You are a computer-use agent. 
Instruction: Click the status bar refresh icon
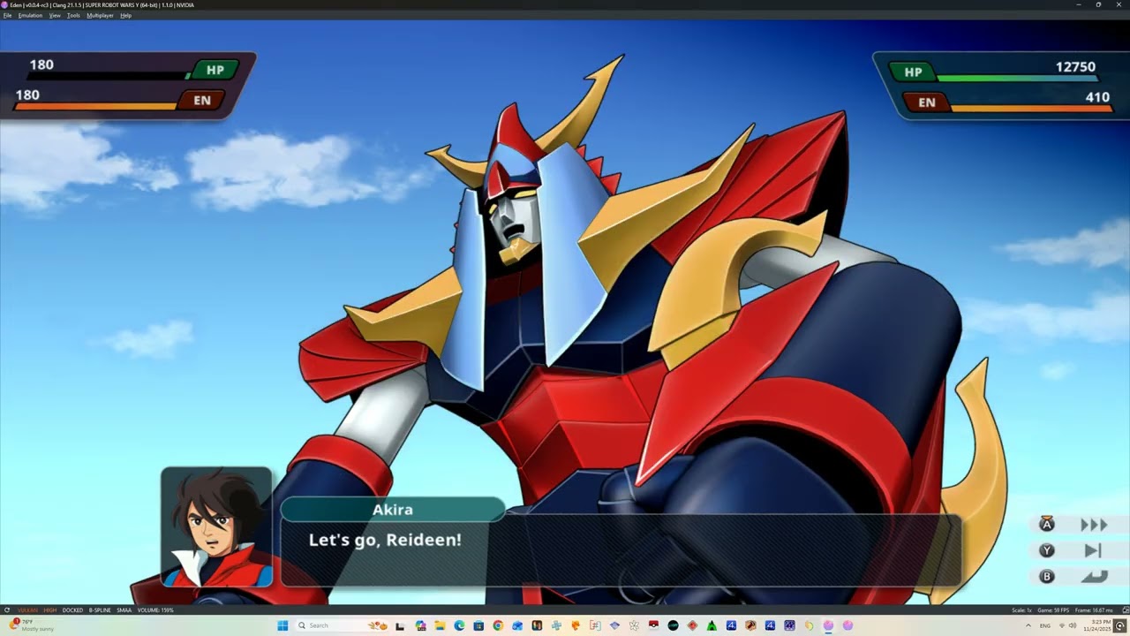pyautogui.click(x=7, y=610)
